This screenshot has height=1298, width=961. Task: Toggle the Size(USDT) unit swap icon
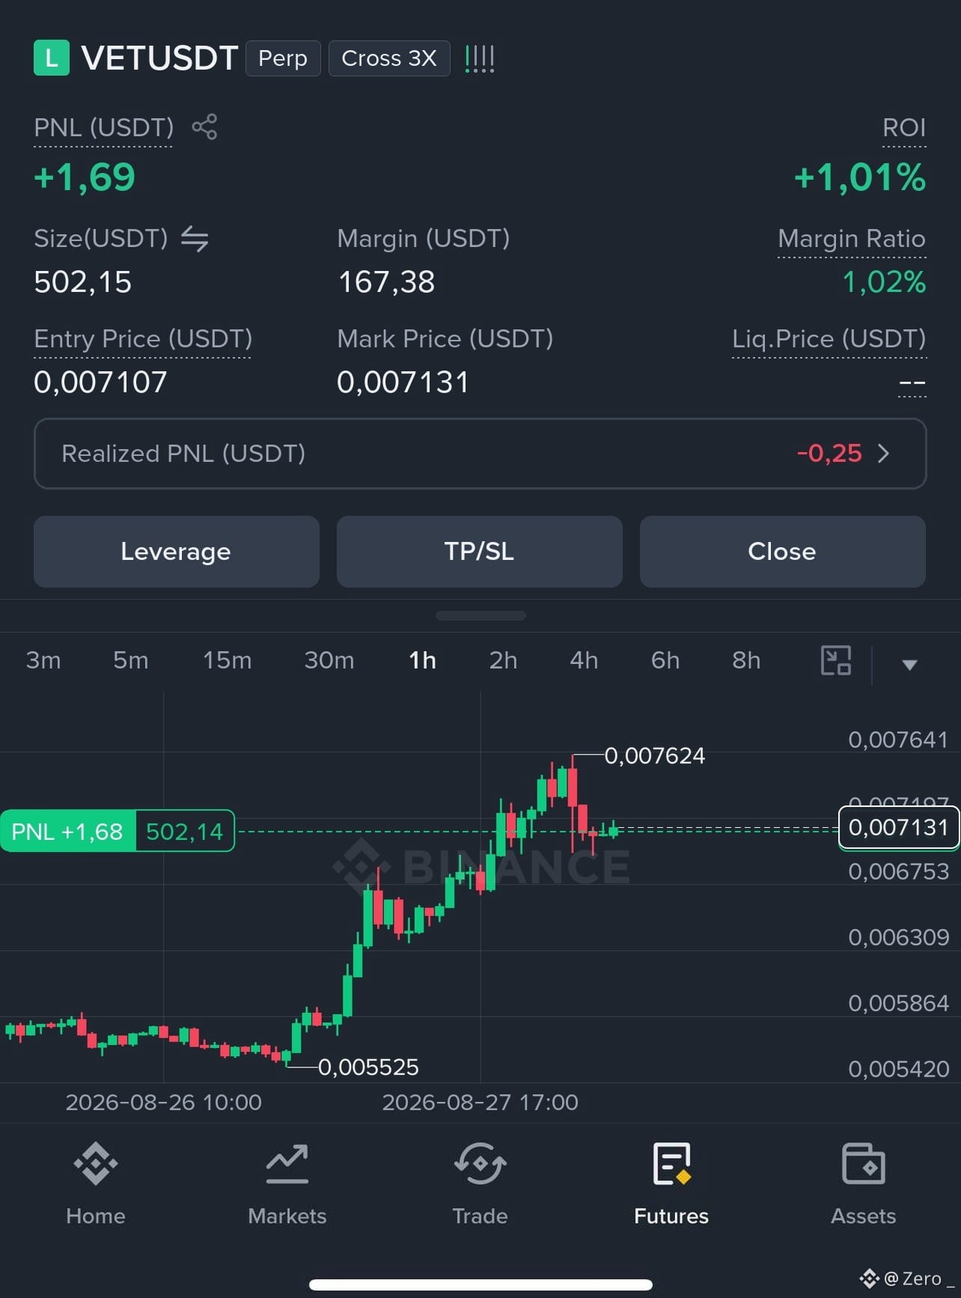click(x=195, y=239)
